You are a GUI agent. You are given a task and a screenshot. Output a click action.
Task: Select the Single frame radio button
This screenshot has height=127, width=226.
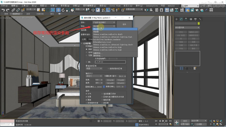(x=86, y=49)
